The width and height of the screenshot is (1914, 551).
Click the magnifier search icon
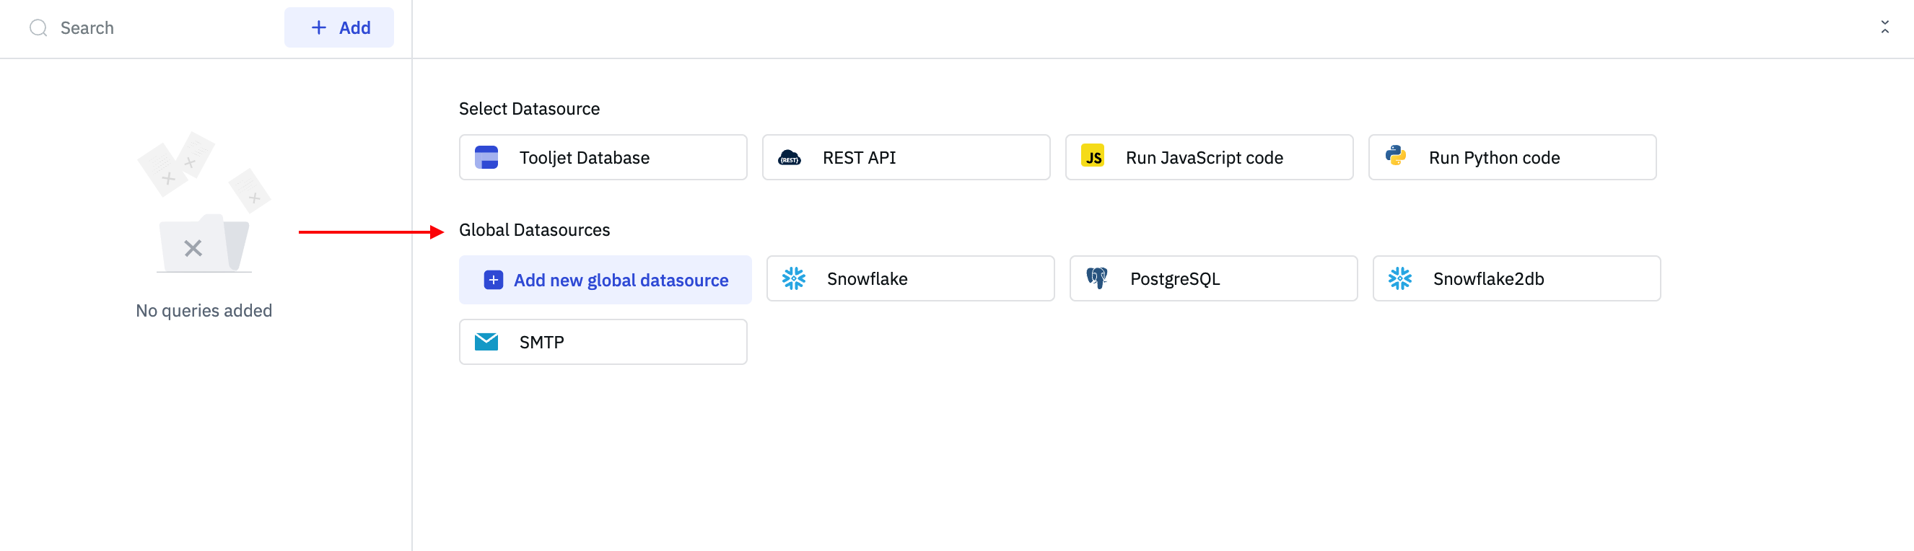[38, 28]
